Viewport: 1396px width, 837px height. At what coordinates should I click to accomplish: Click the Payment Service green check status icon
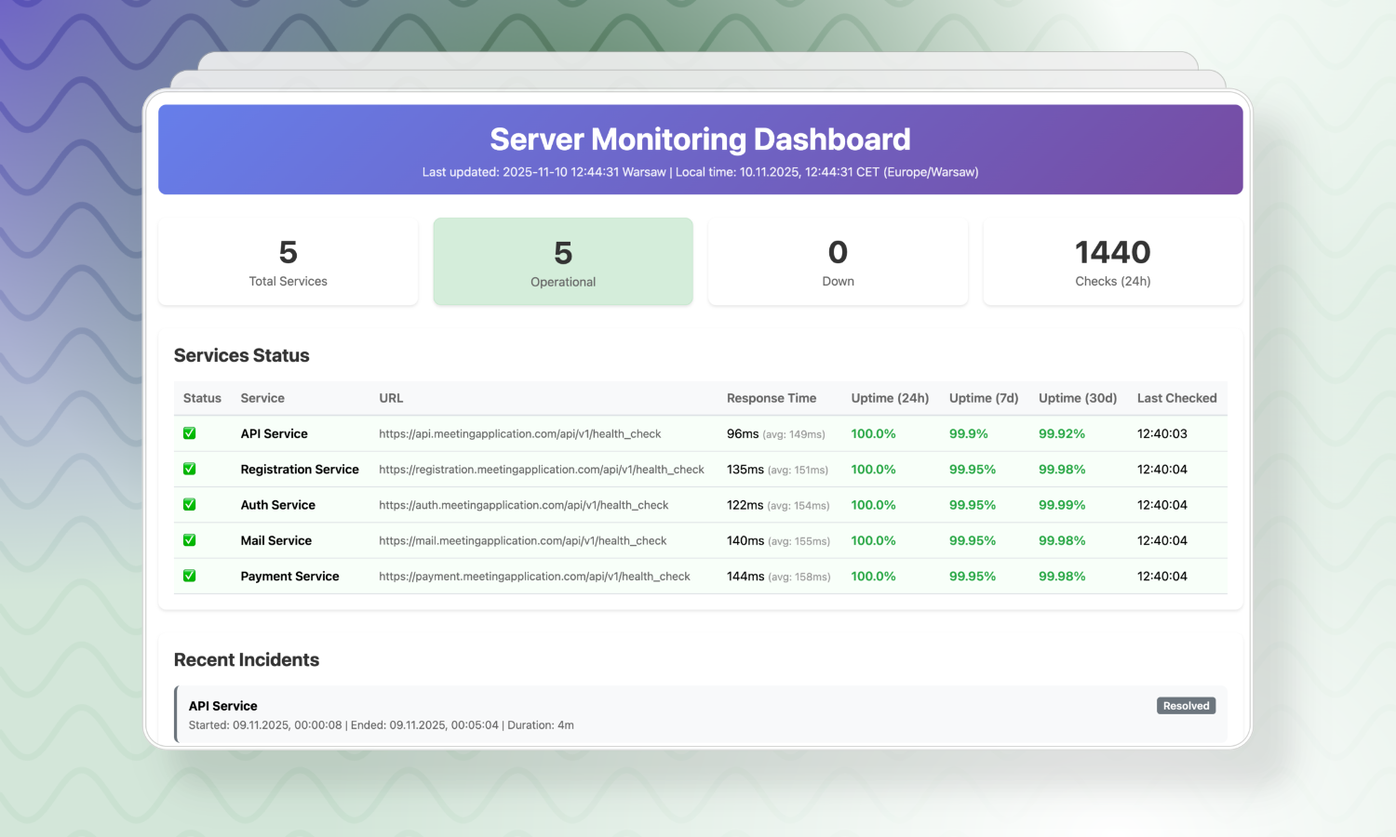(x=189, y=577)
